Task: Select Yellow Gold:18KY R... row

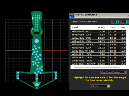Action: 98,45
